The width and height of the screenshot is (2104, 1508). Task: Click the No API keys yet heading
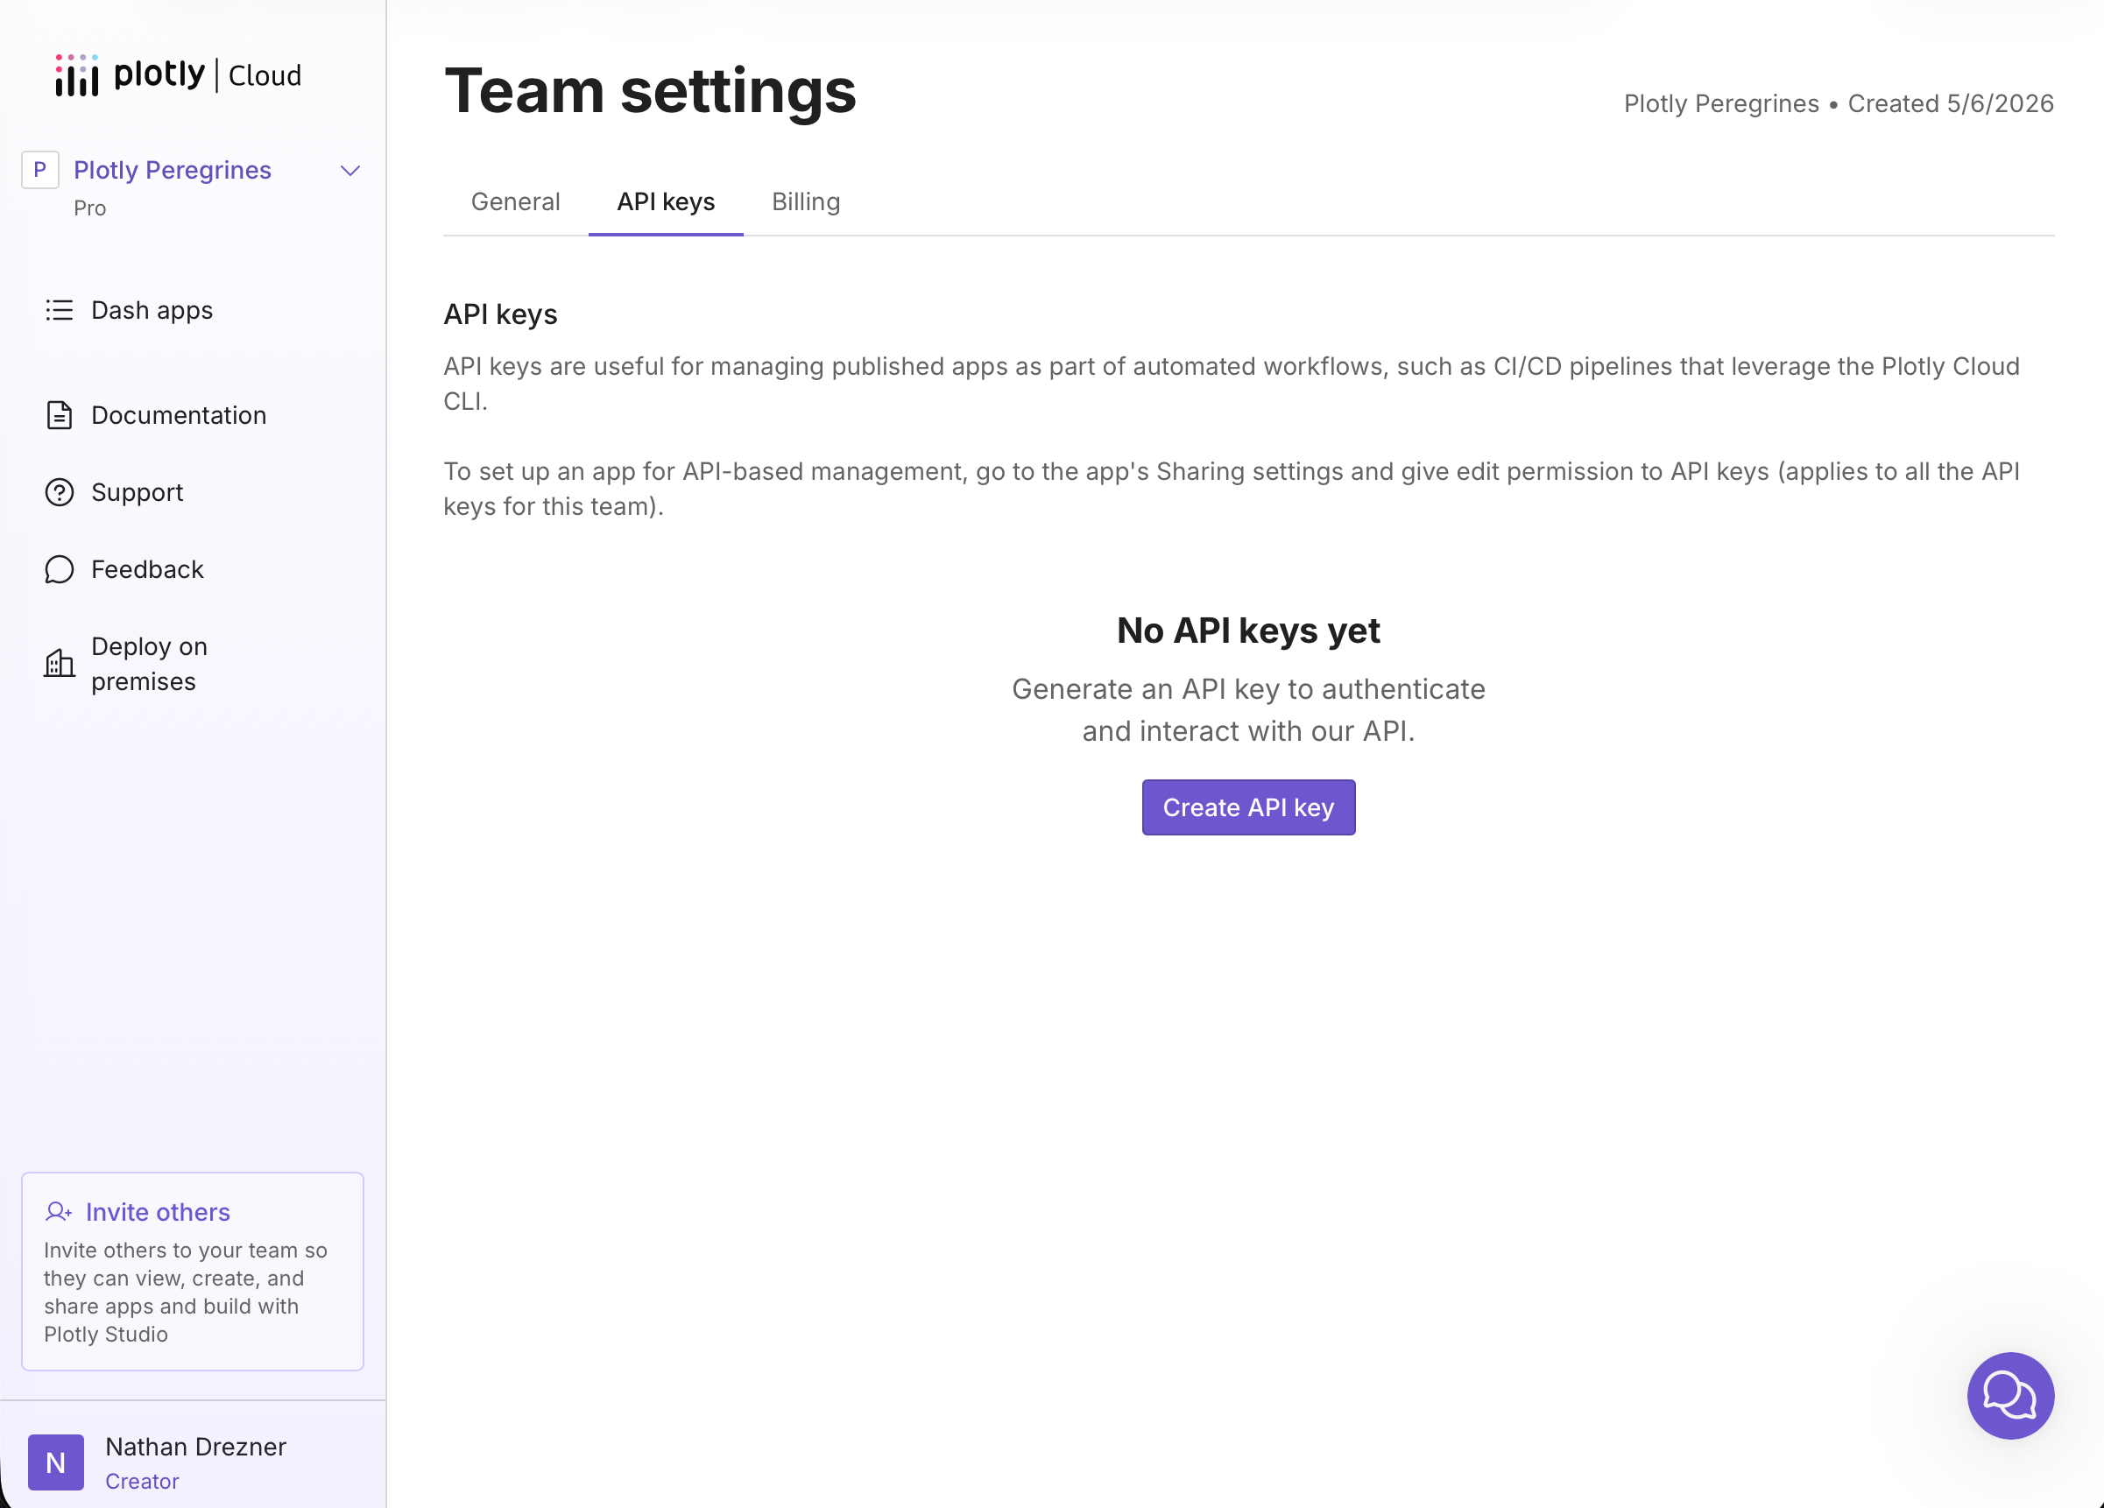click(x=1247, y=630)
